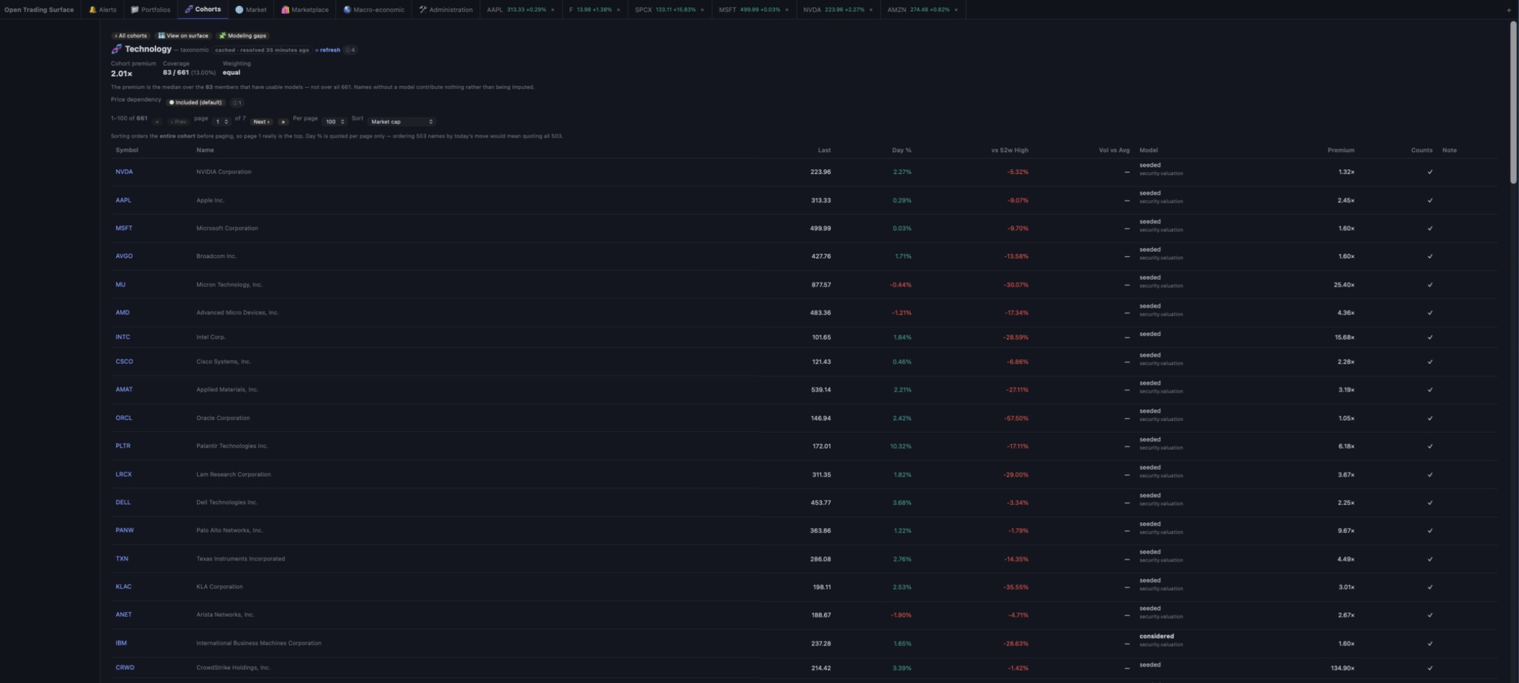
Task: Click Palantir day change 10.32%
Action: tap(900, 446)
